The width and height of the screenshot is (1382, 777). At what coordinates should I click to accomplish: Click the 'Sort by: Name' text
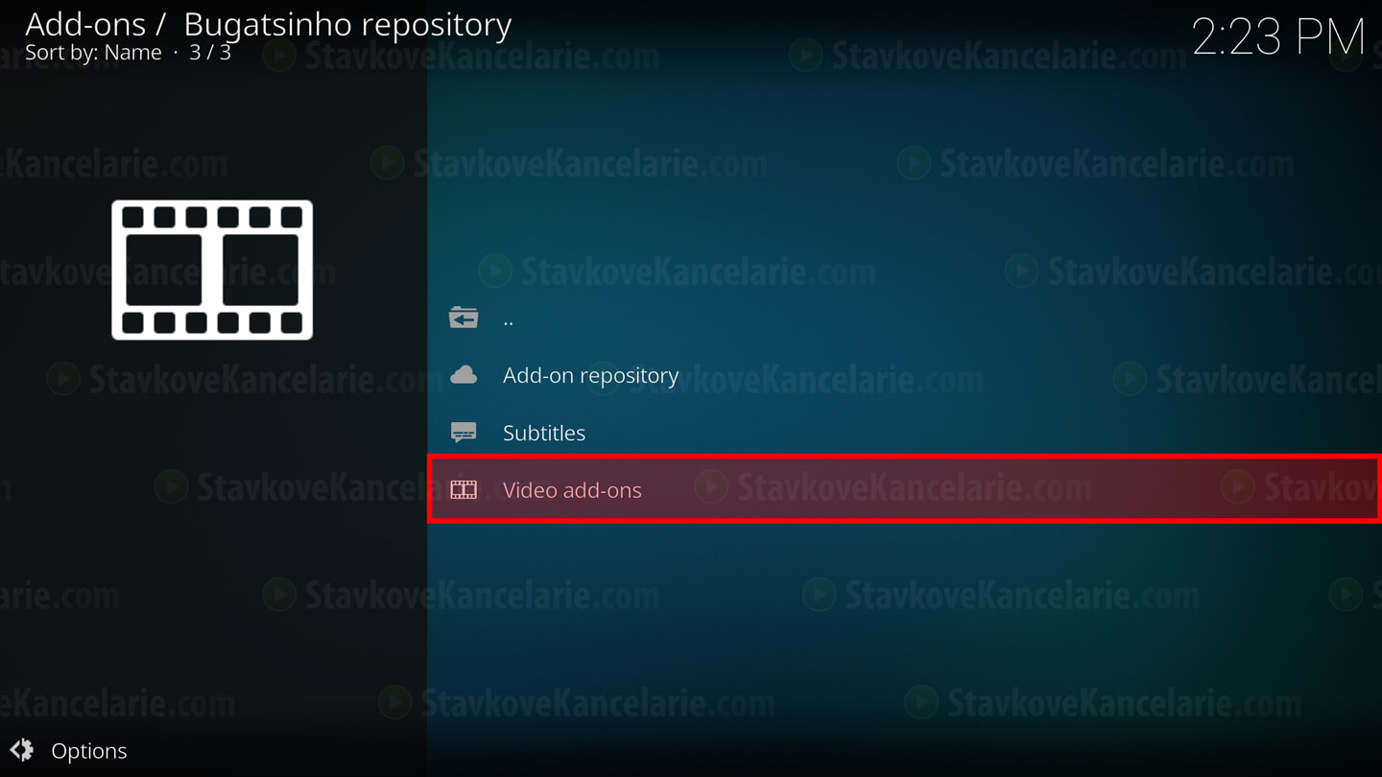(x=93, y=52)
